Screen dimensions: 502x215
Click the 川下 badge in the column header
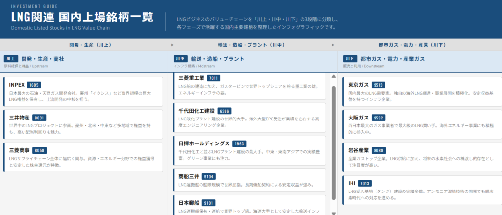pos(350,59)
